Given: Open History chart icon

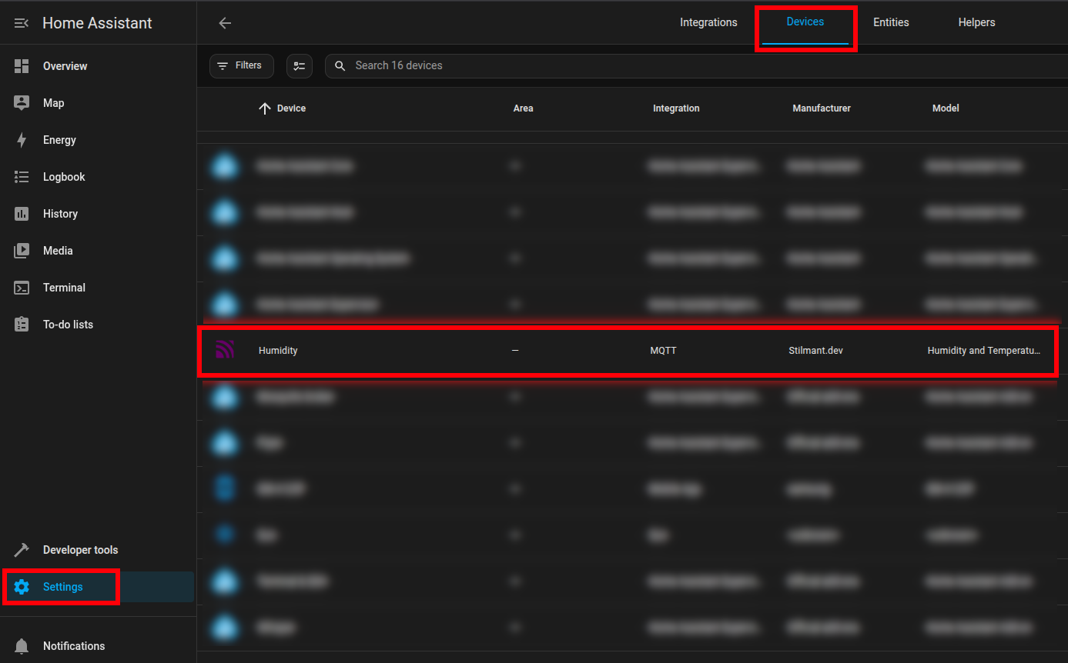Looking at the screenshot, I should coord(22,214).
